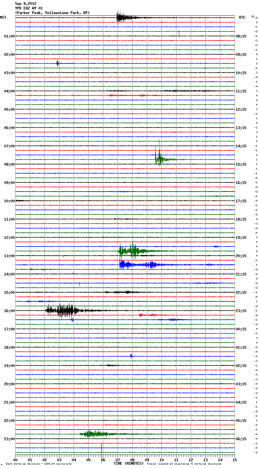The height and width of the screenshot is (468, 259).
Task: Click the 04:00 MST time label
Action: 9,91
